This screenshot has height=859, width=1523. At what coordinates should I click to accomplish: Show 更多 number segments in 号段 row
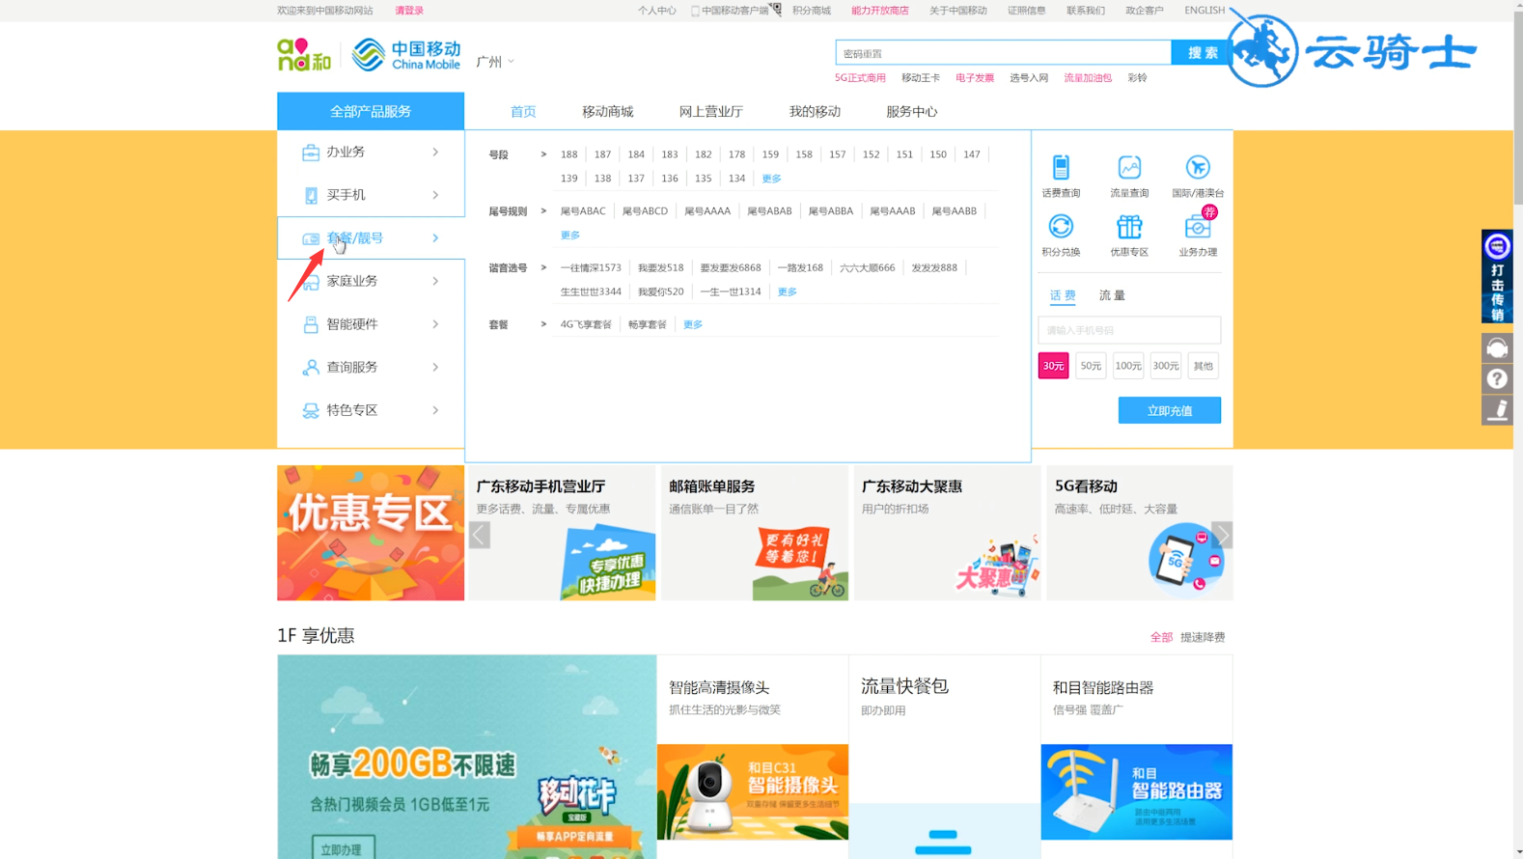tap(771, 179)
